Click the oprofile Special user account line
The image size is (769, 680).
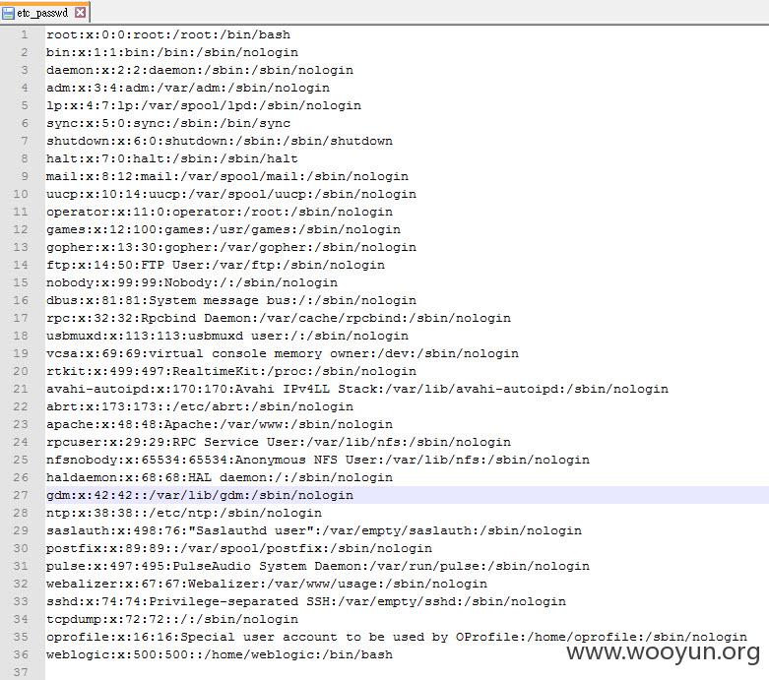397,637
